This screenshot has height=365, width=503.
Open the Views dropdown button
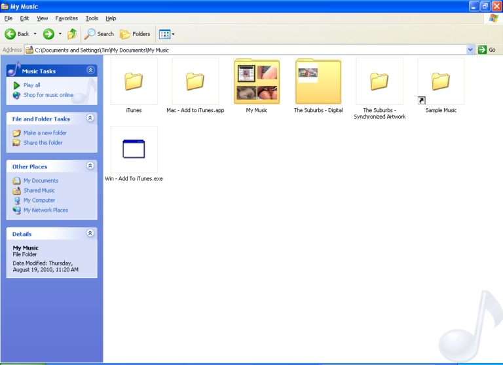click(166, 33)
